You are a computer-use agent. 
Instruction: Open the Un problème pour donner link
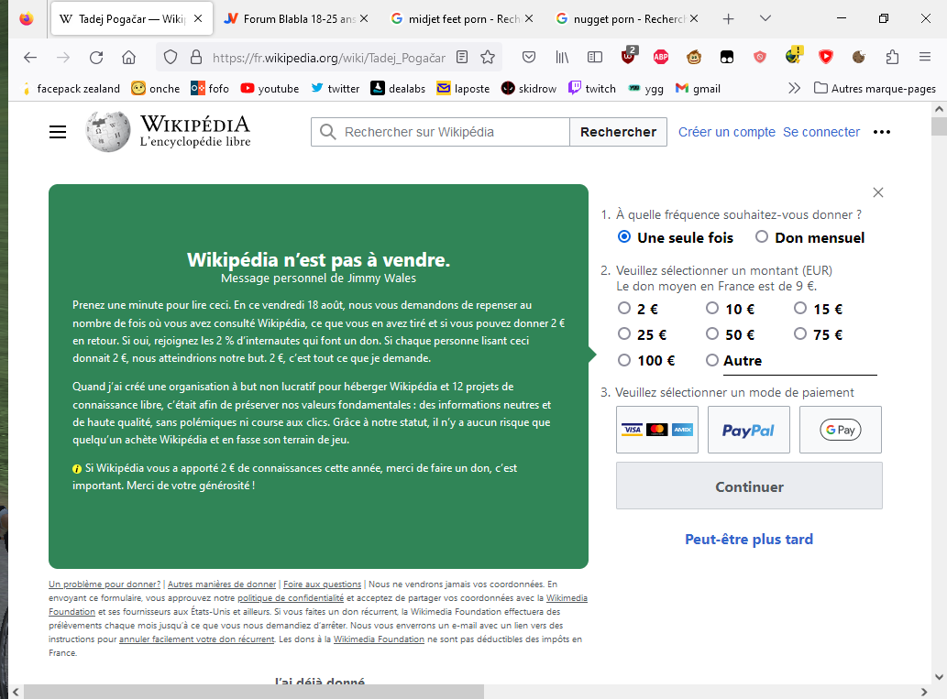(x=105, y=584)
